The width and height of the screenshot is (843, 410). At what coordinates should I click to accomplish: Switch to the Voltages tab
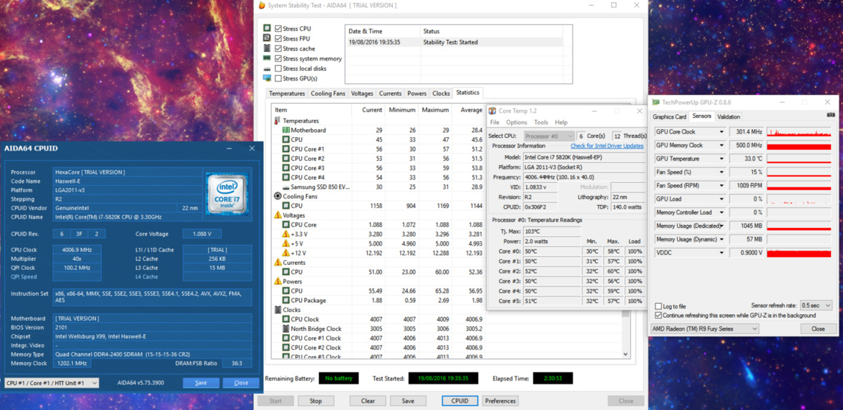point(362,94)
